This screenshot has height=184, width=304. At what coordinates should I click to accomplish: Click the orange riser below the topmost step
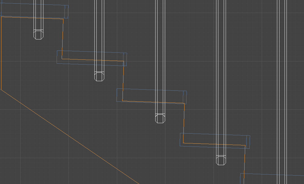click(x=63, y=39)
